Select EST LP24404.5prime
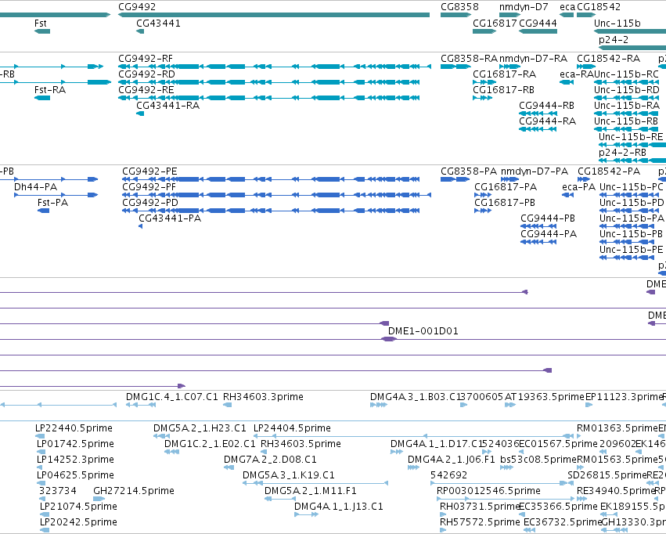 pyautogui.click(x=292, y=428)
